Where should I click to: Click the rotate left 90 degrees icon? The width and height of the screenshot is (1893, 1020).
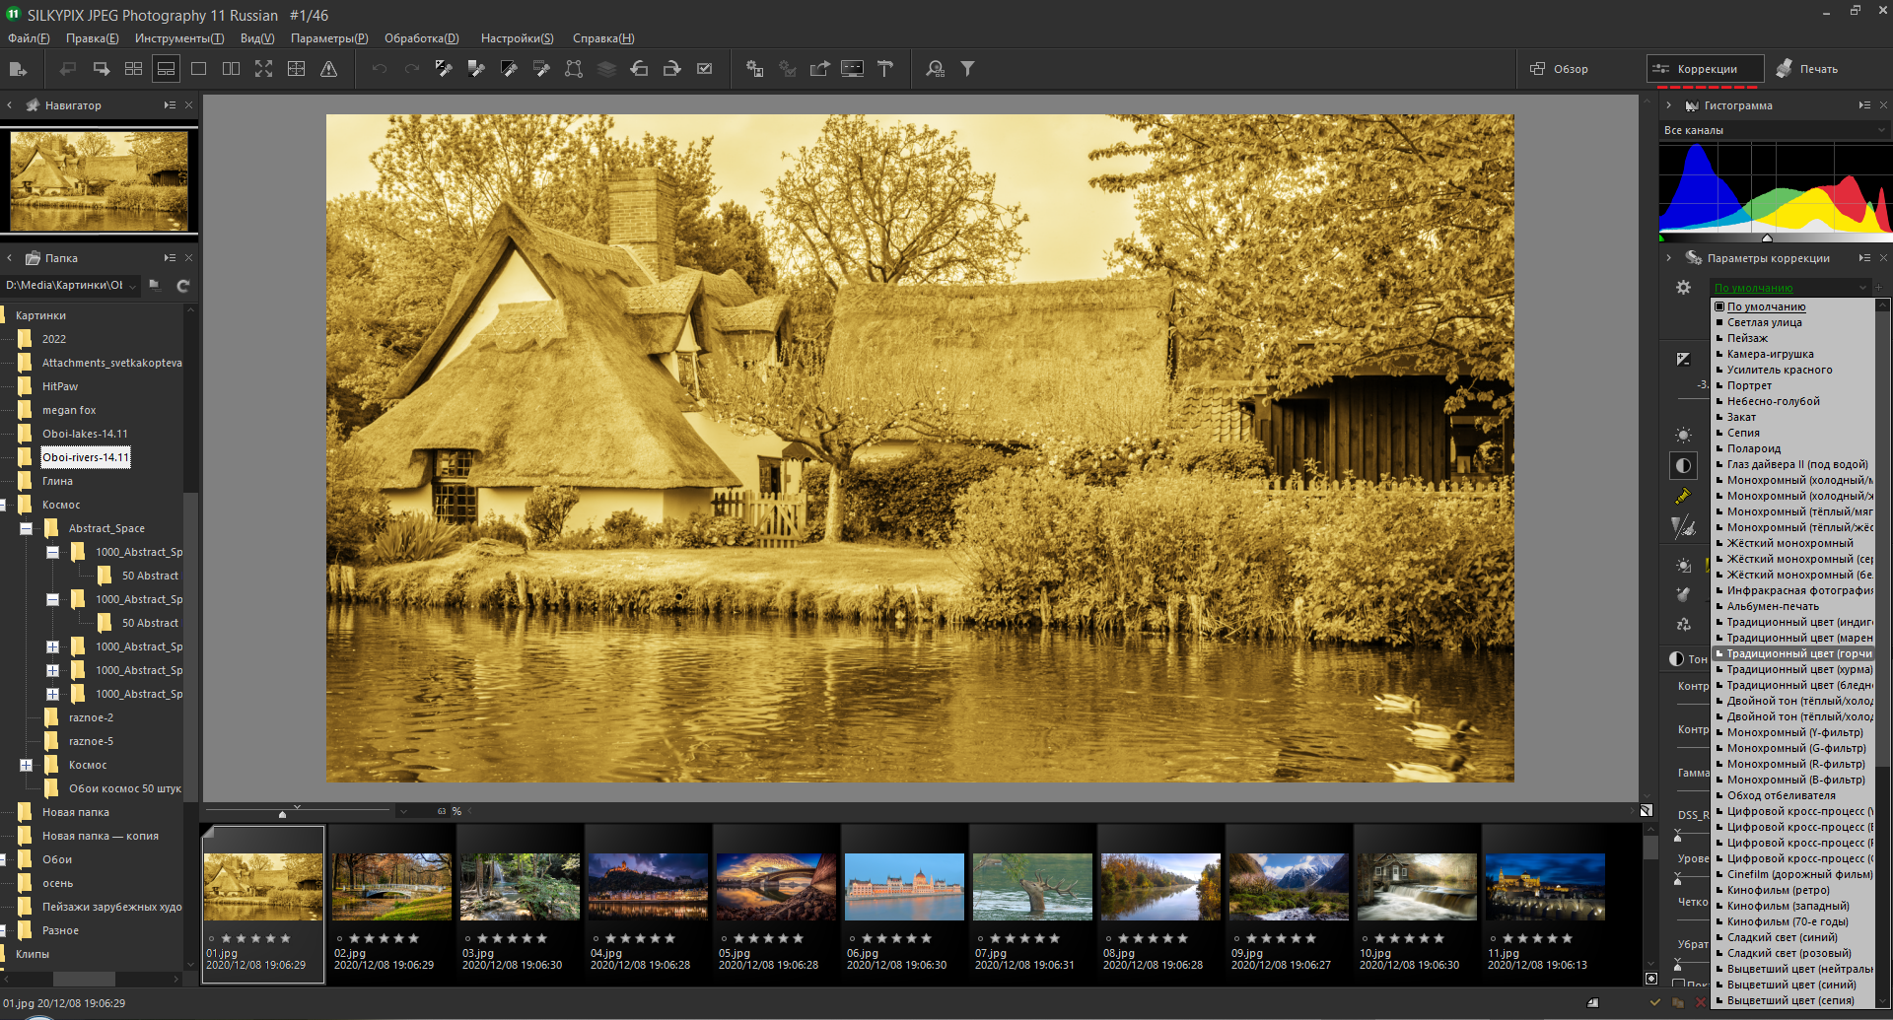[639, 69]
